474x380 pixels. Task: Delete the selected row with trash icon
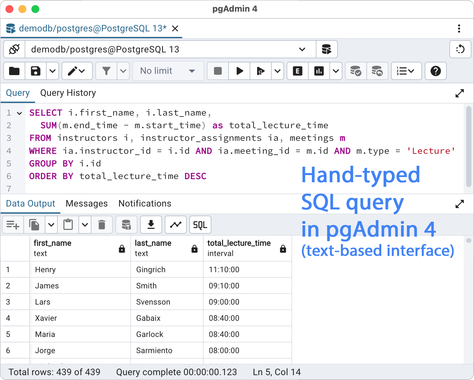click(102, 224)
